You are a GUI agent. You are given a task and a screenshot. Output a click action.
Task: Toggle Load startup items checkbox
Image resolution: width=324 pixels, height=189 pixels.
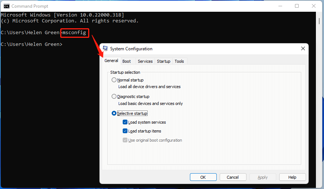(125, 131)
